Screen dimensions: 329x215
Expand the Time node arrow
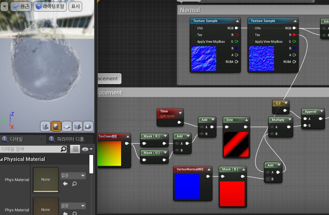pos(180,113)
